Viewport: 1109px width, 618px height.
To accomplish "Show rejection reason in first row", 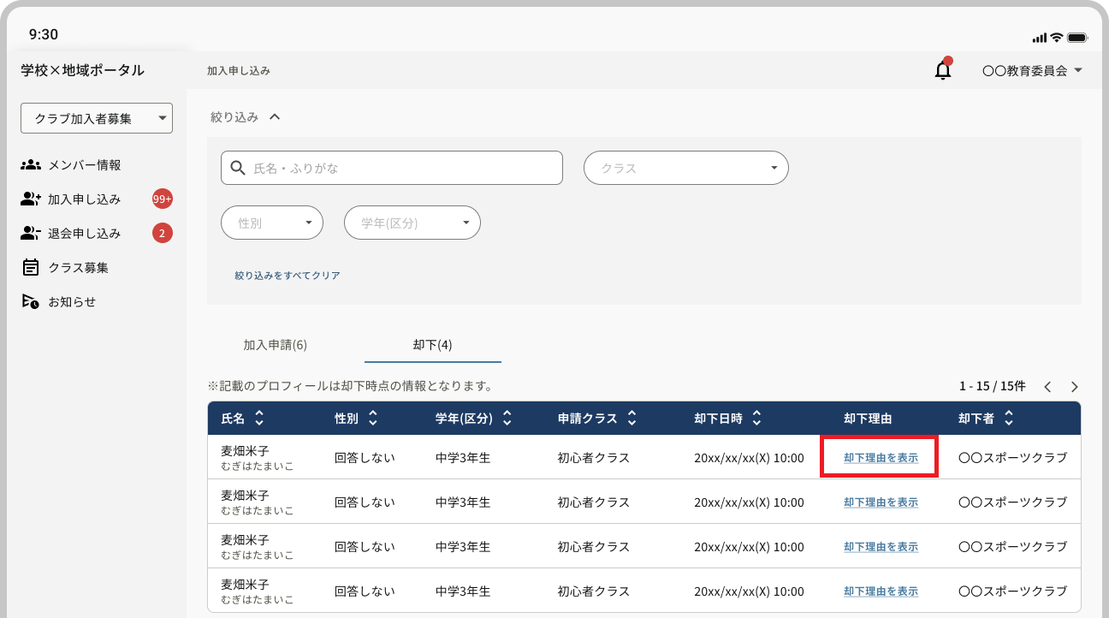I will point(881,458).
